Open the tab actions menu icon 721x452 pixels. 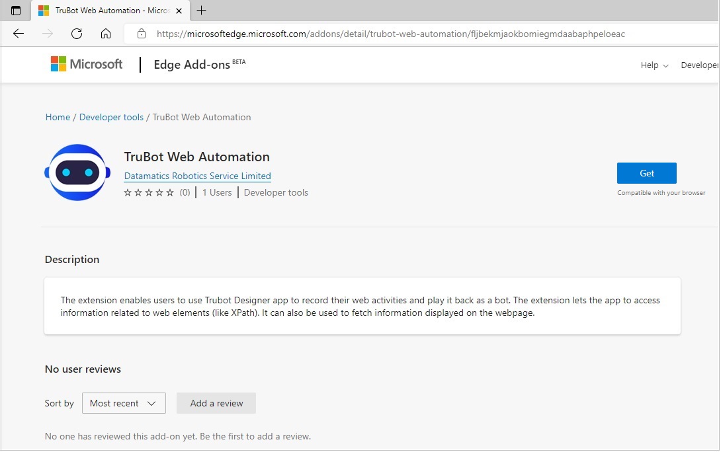pyautogui.click(x=16, y=11)
